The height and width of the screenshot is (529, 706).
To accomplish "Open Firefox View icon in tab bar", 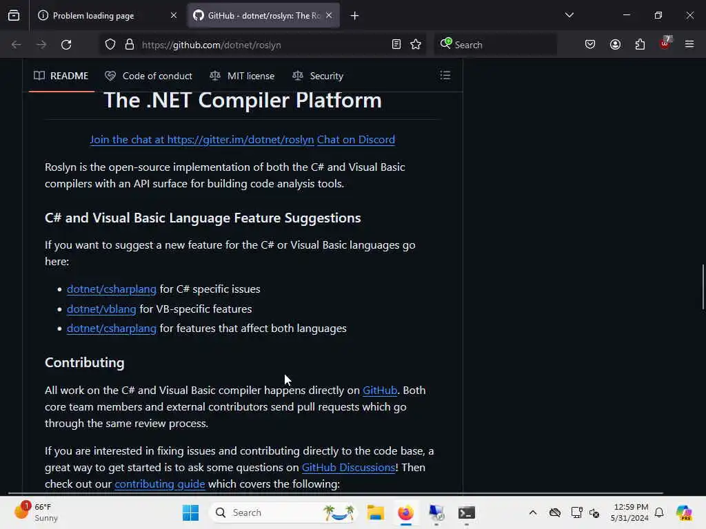I will click(x=14, y=16).
